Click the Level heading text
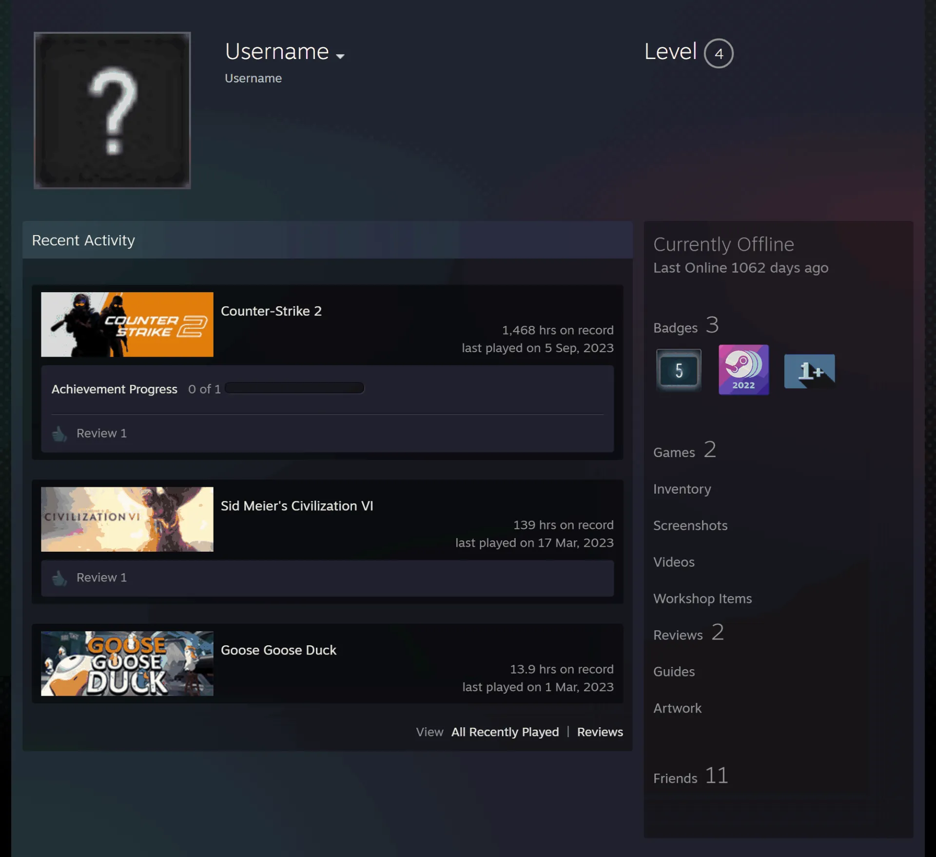936x857 pixels. [x=670, y=52]
